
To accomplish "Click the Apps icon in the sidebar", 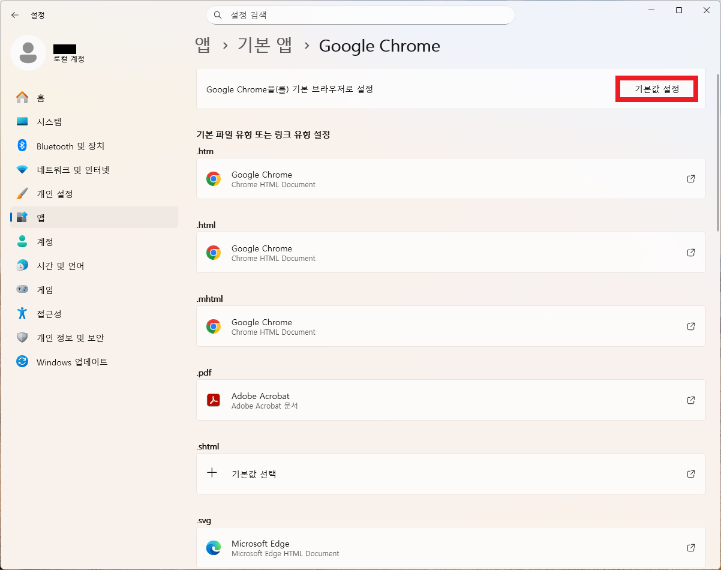I will pyautogui.click(x=22, y=217).
